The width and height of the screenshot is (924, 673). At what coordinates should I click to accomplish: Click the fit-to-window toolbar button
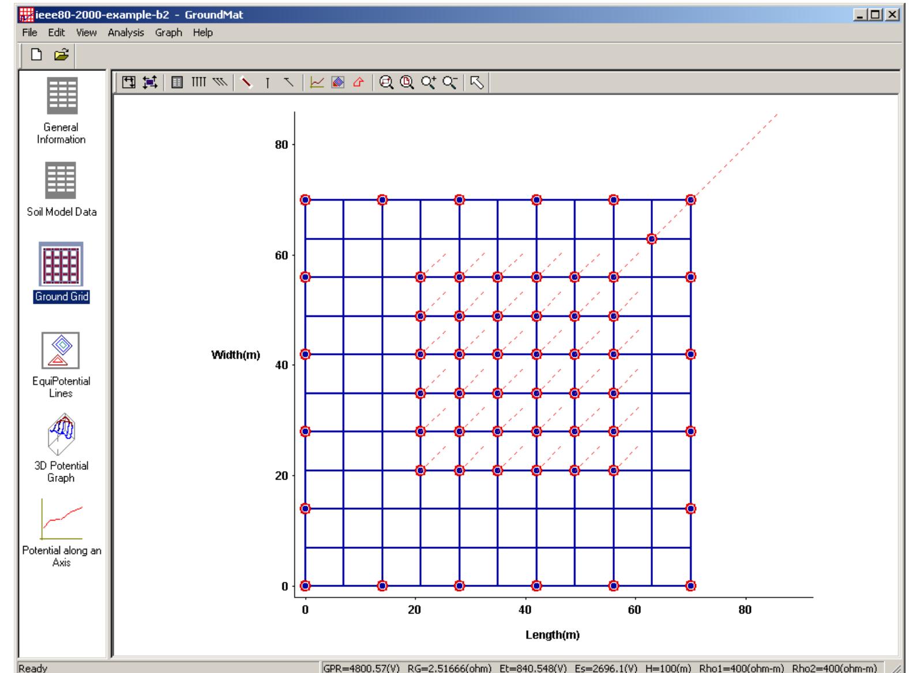[128, 82]
